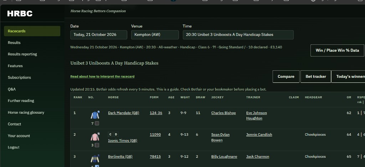
Task: Click the Compare button
Action: [286, 76]
